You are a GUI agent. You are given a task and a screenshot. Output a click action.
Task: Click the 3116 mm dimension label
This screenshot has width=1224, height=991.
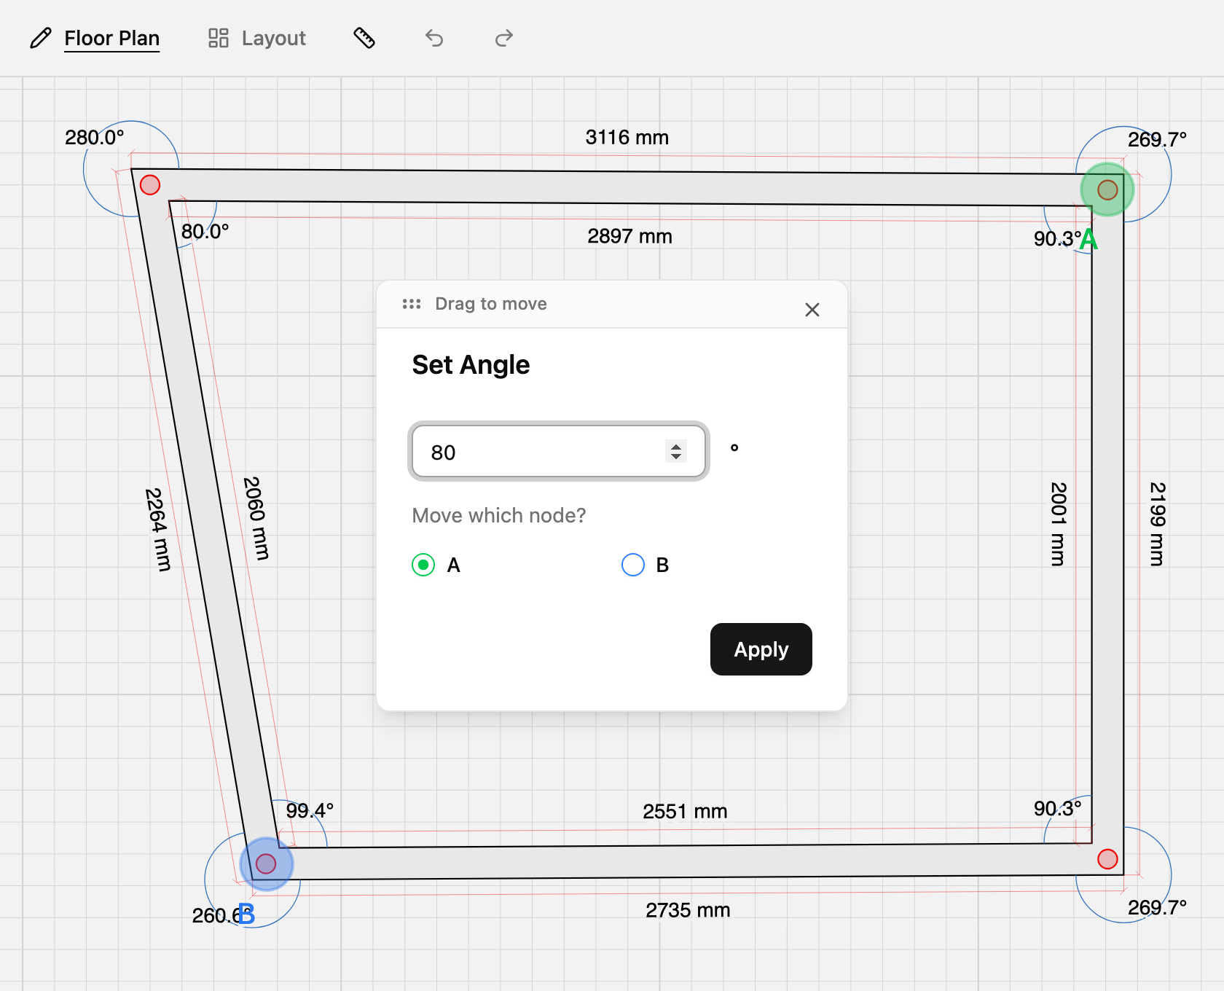point(627,137)
